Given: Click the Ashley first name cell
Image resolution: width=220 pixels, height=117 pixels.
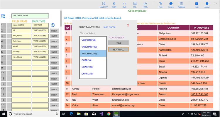Looking at the screenshot, I should click(81, 89).
